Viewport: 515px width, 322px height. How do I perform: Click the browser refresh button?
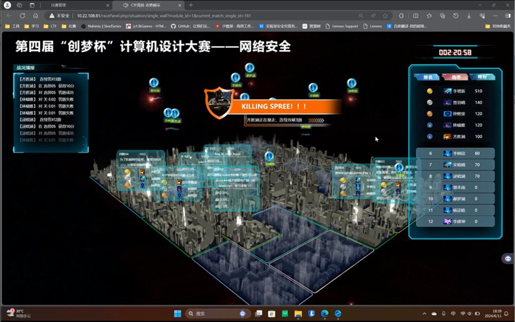pyautogui.click(x=22, y=16)
